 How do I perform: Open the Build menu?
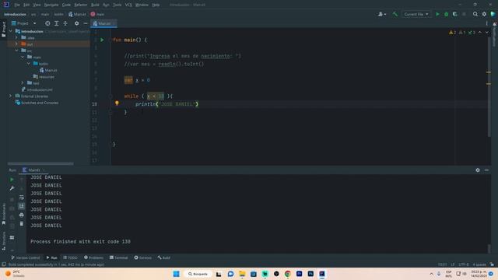[95, 5]
